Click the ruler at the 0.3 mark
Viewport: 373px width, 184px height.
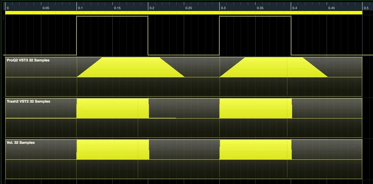223,8
